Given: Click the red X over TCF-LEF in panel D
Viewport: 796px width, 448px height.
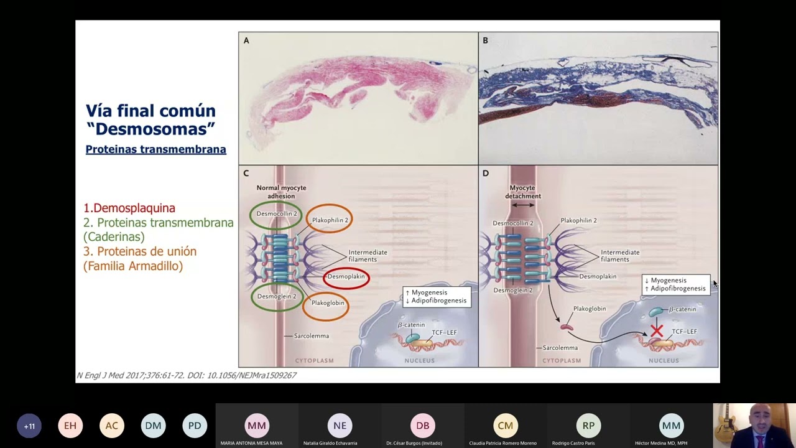Looking at the screenshot, I should [x=657, y=331].
